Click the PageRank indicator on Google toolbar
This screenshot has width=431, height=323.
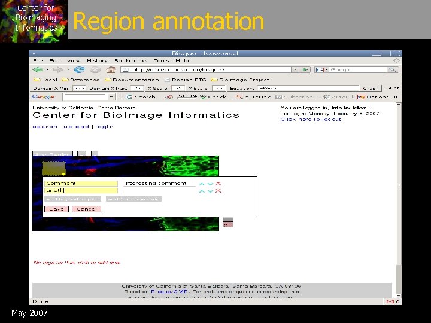click(x=187, y=96)
